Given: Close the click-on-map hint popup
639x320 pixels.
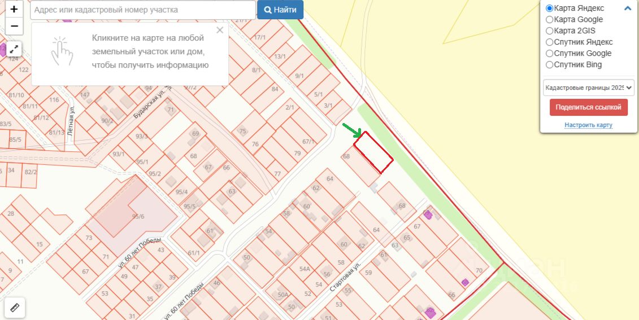Looking at the screenshot, I should click(x=220, y=30).
